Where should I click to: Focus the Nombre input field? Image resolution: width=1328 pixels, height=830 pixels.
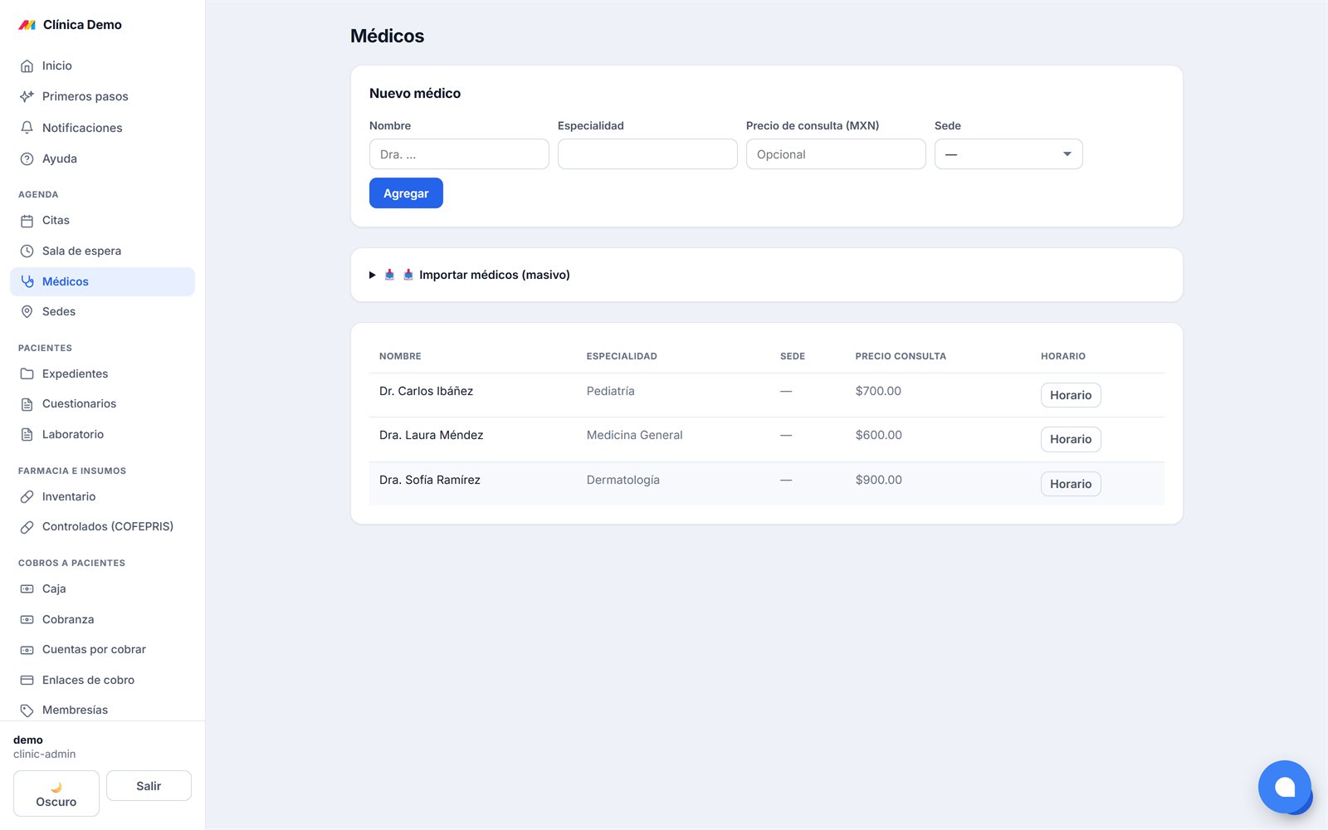coord(459,154)
